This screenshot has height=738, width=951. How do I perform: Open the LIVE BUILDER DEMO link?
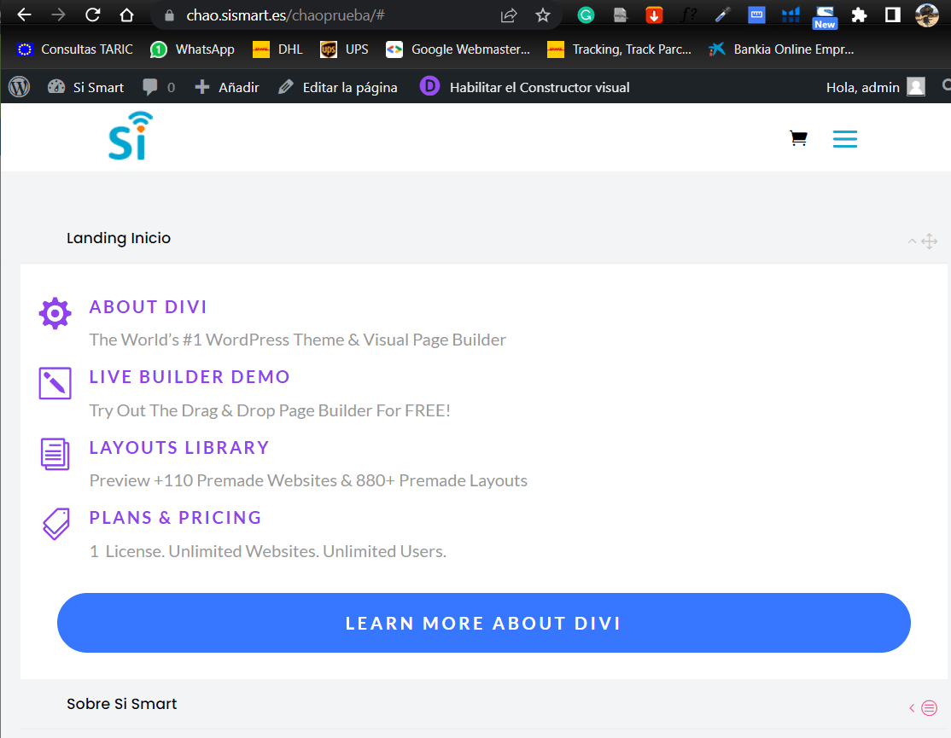[x=190, y=377]
